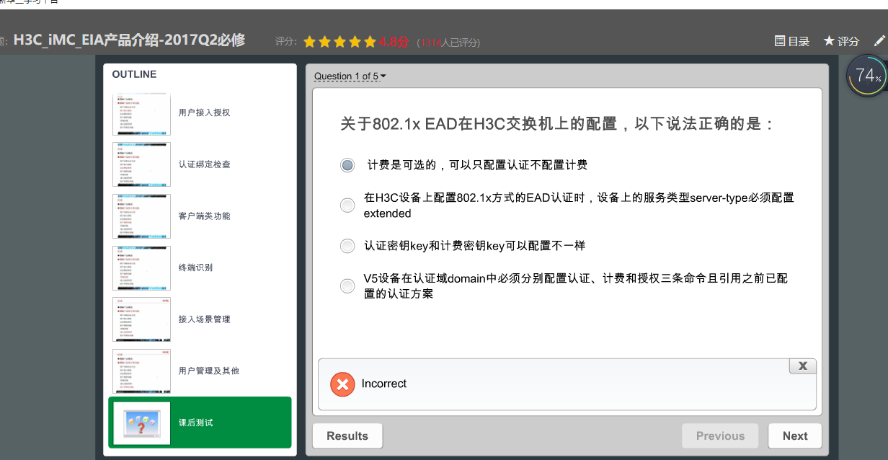The image size is (888, 460).
Task: Click the 74% circular progress indicator
Action: tap(867, 76)
